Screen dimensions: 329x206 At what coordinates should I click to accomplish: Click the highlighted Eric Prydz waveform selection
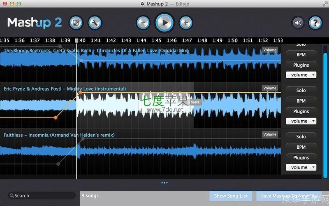pos(135,105)
